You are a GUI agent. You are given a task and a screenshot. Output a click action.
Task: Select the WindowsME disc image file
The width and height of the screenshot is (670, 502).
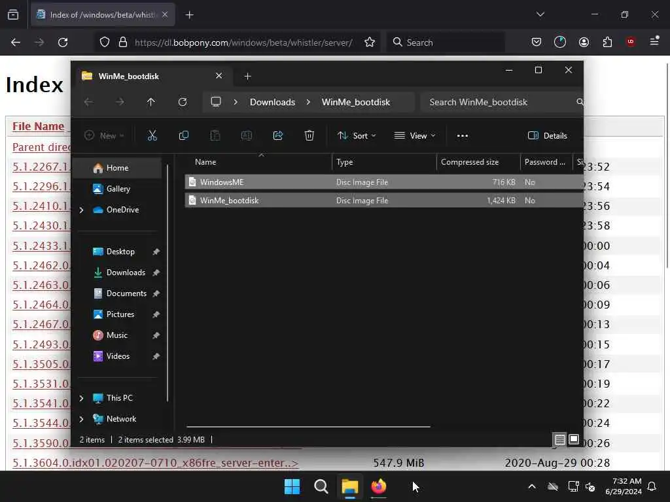pyautogui.click(x=383, y=182)
